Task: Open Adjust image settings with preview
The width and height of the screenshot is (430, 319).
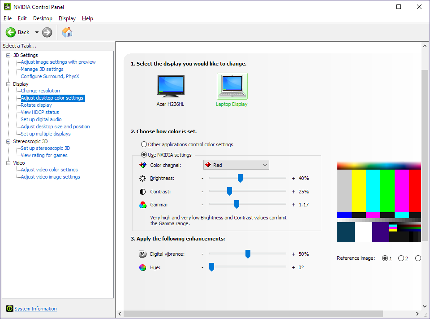Action: 58,62
